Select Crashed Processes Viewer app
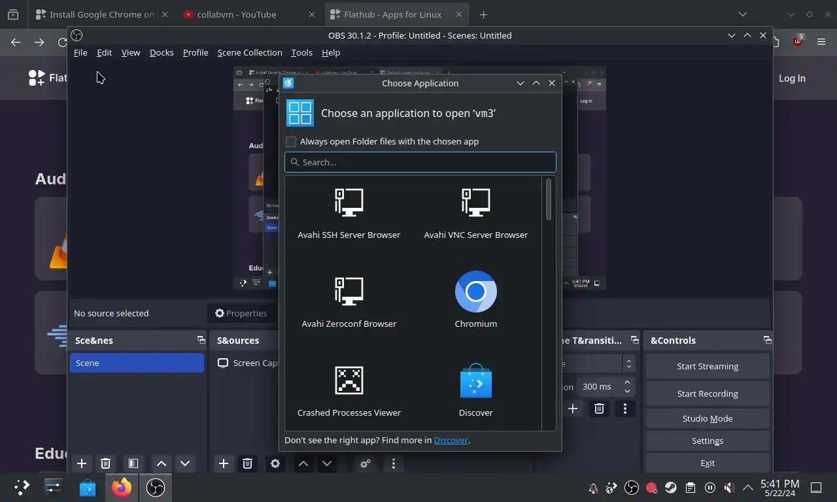837x502 pixels. (x=349, y=391)
